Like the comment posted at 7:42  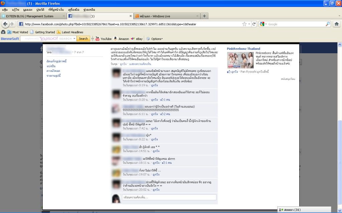tap(154, 128)
